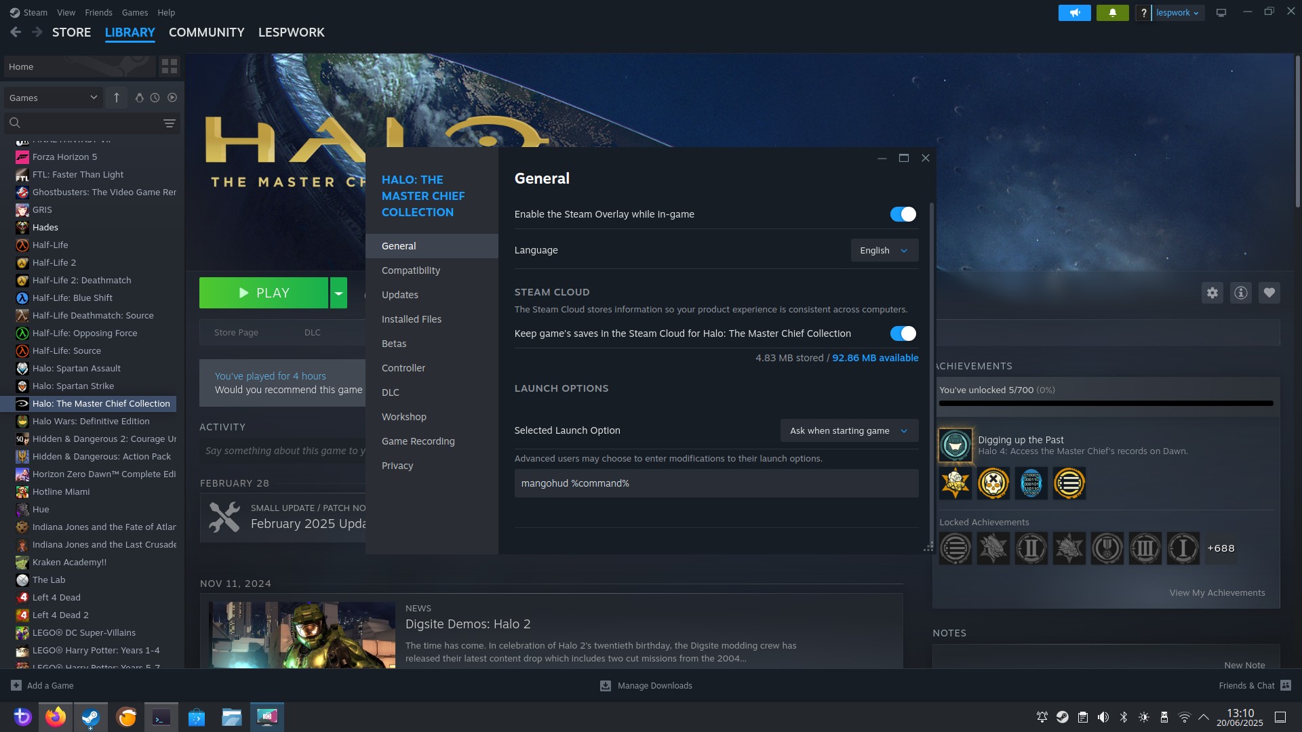Click the blue binary-code achievement icon

click(x=1031, y=483)
